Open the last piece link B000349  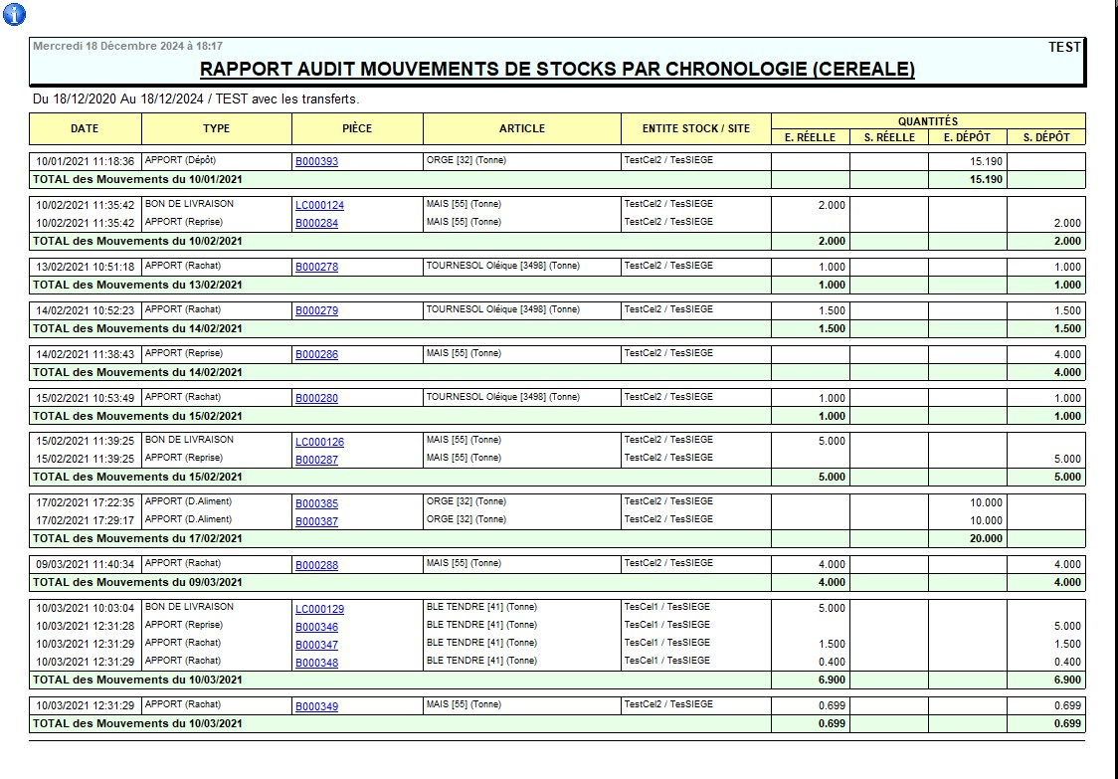[316, 707]
